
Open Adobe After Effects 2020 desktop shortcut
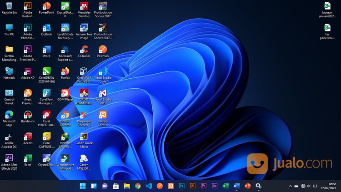(x=9, y=162)
